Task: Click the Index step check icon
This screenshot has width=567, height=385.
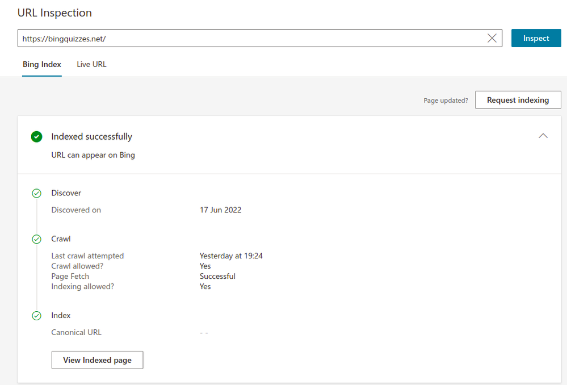Action: click(36, 316)
